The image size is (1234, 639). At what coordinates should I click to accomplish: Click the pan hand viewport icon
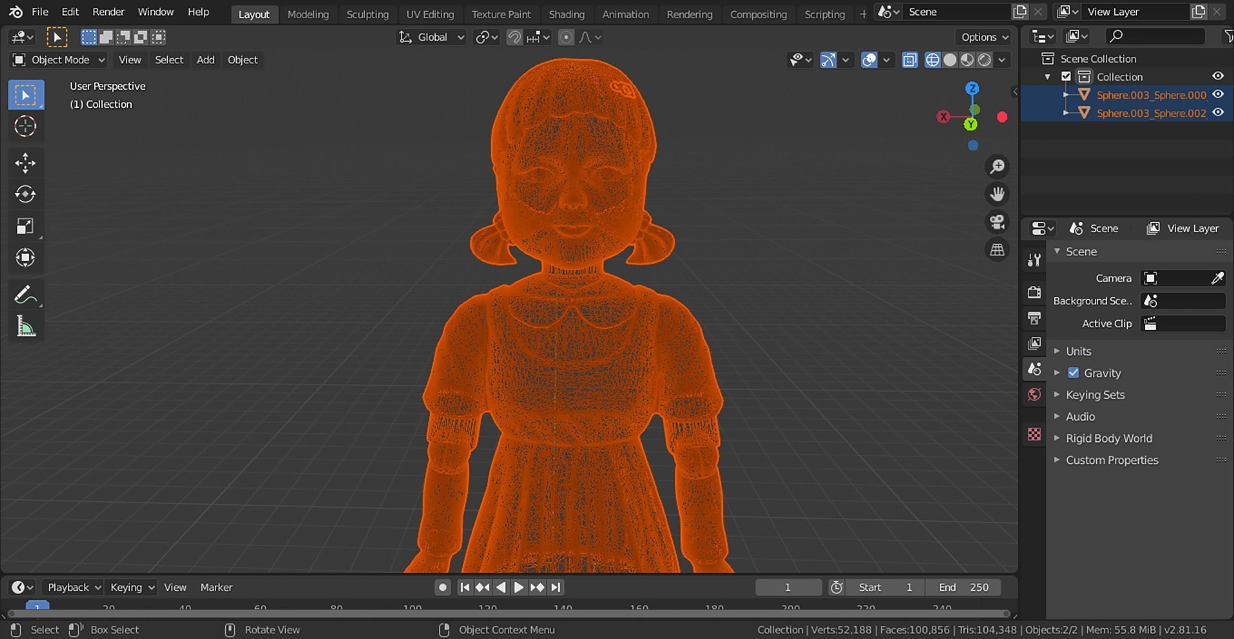[997, 194]
